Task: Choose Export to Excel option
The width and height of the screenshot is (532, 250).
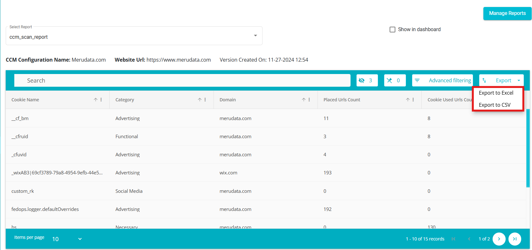Action: [496, 93]
